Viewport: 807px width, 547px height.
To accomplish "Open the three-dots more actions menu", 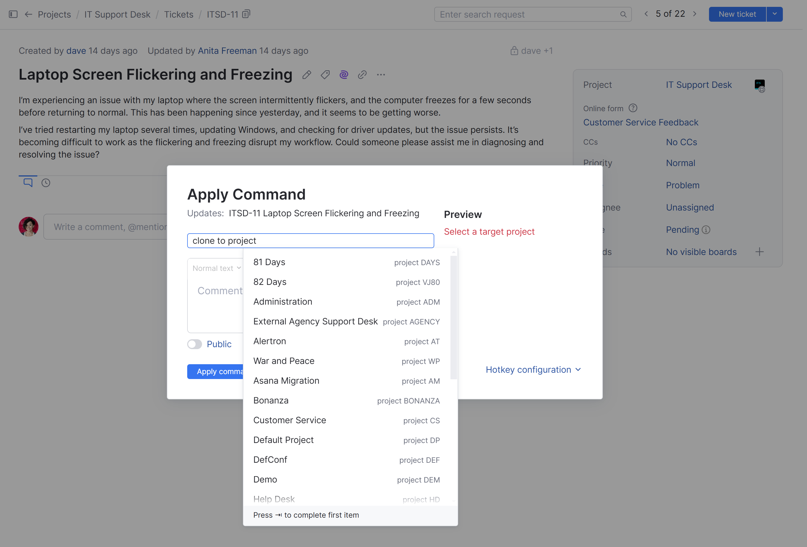I will pos(381,75).
